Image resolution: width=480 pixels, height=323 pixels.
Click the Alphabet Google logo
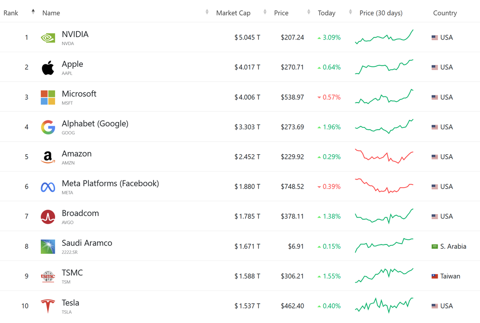[48, 127]
